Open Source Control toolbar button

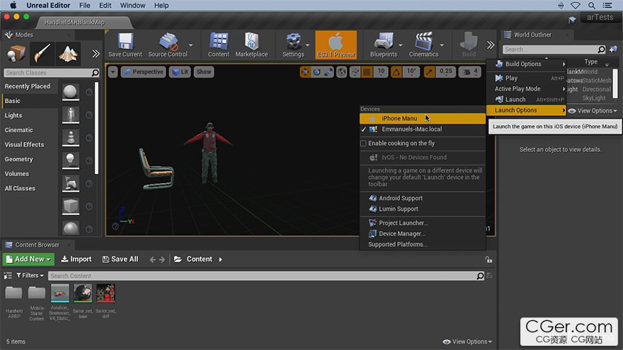(167, 45)
